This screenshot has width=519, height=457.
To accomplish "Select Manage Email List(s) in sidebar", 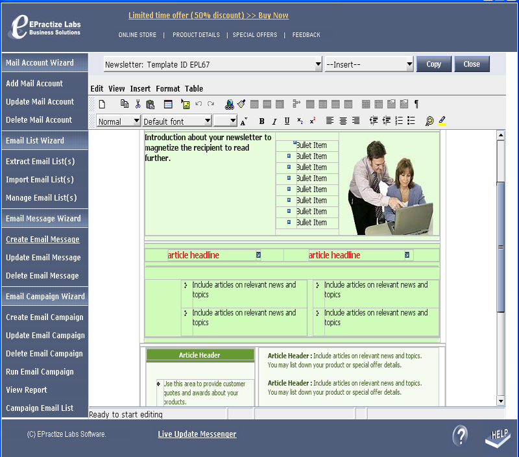I will tap(42, 198).
